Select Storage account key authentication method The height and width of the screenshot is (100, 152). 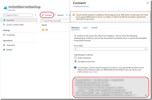(x=75, y=61)
